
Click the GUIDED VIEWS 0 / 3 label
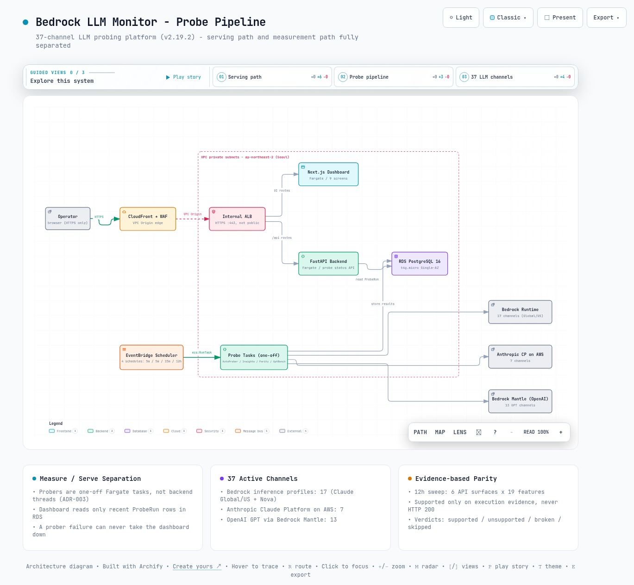point(57,73)
